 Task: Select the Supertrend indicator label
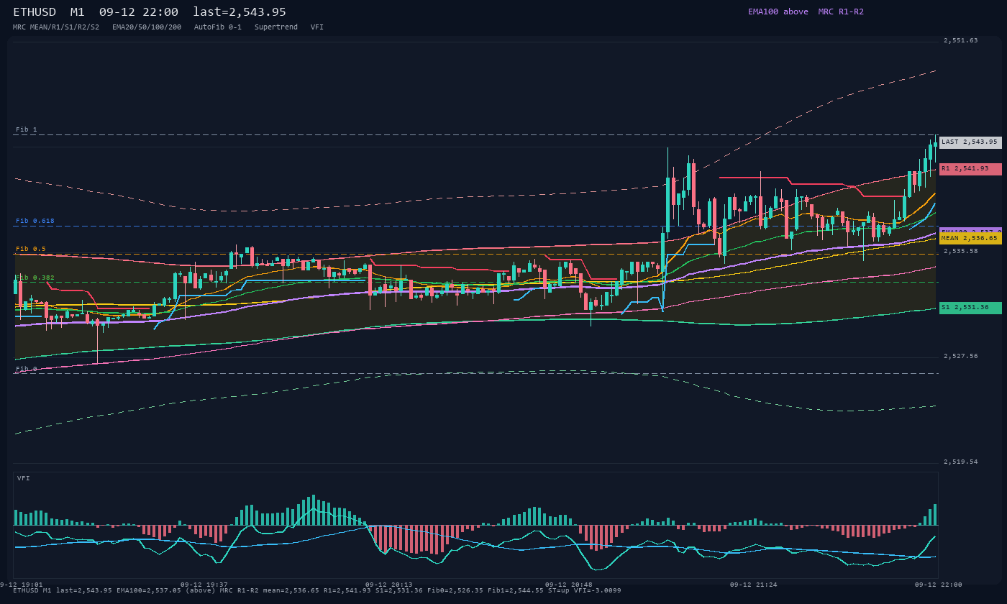tap(276, 27)
